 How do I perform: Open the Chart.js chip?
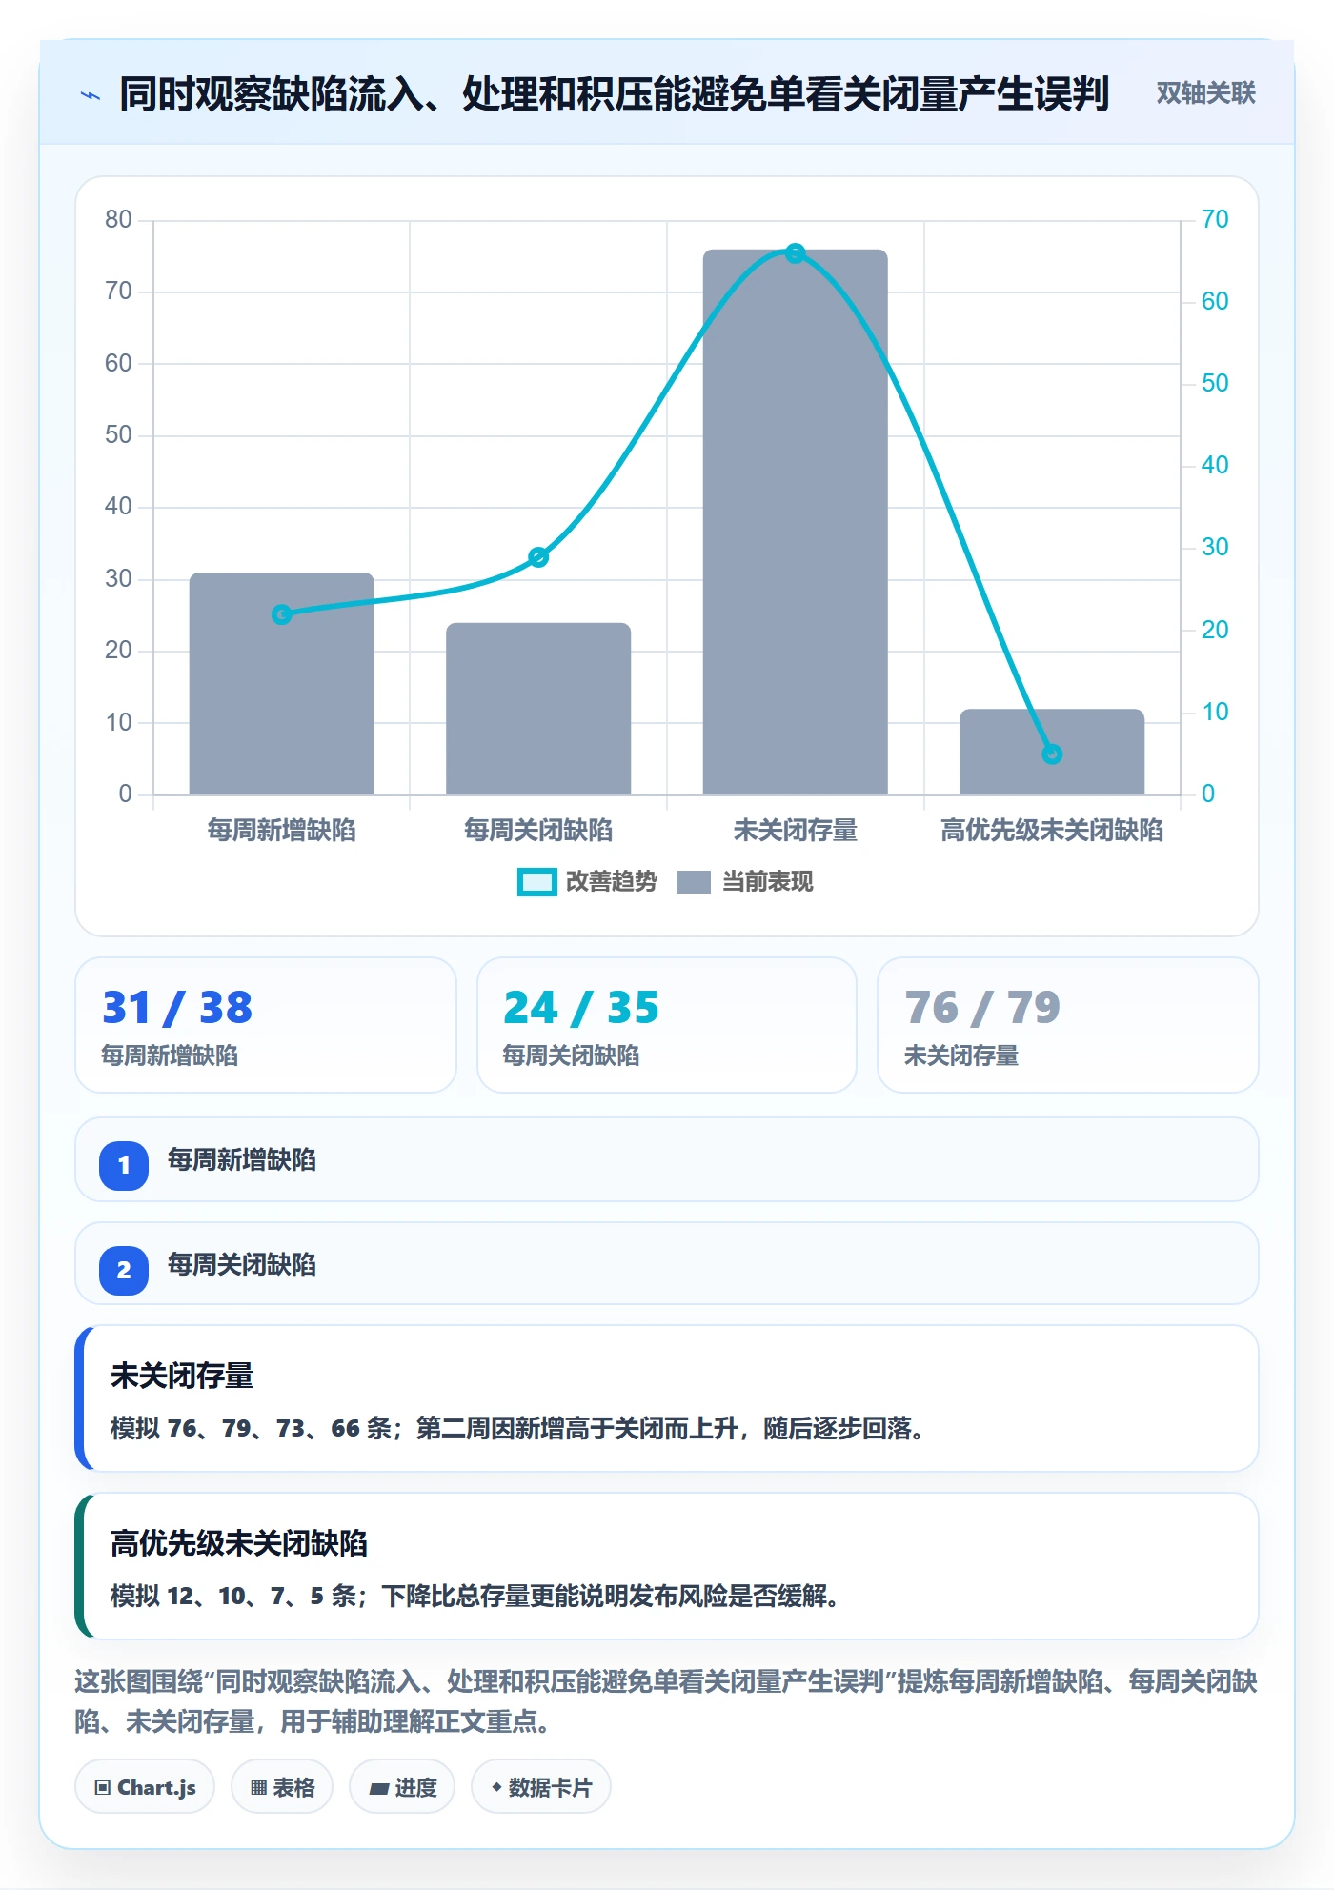coord(145,1787)
